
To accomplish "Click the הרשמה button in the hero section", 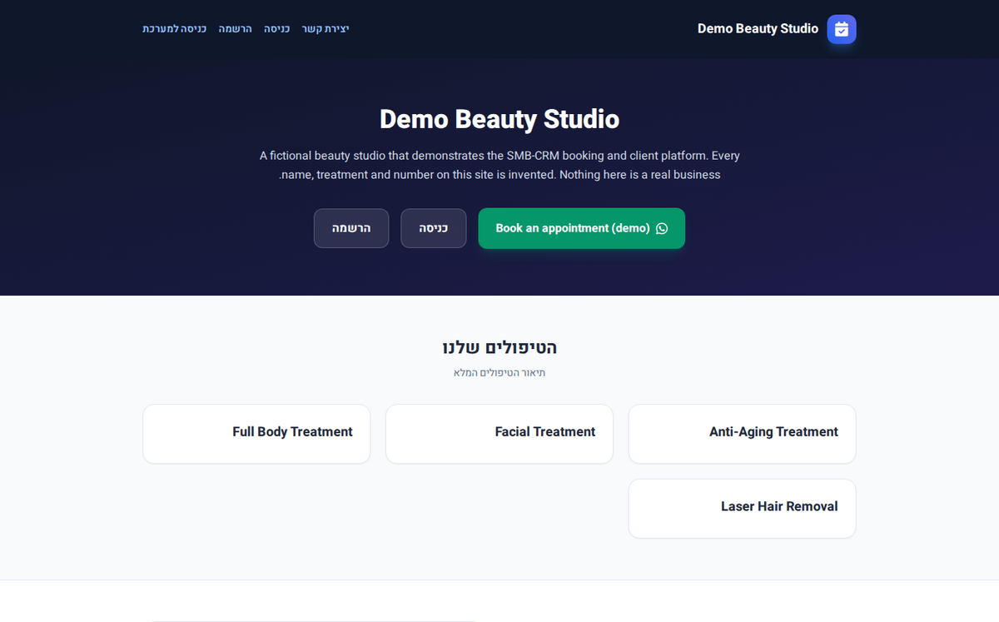I will (x=351, y=228).
